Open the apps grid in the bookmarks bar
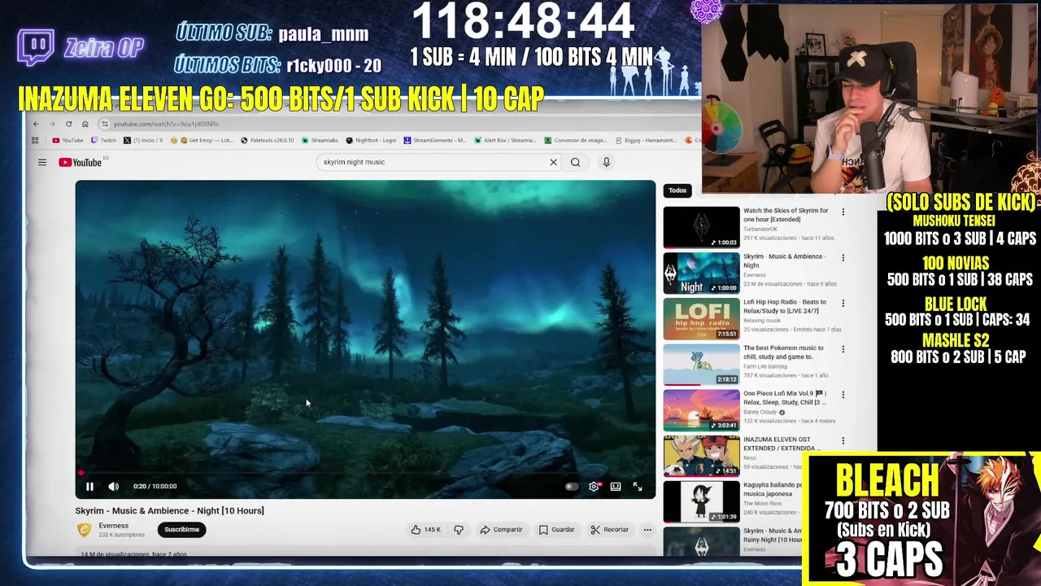Screen dimensions: 1041x586 tap(35, 140)
